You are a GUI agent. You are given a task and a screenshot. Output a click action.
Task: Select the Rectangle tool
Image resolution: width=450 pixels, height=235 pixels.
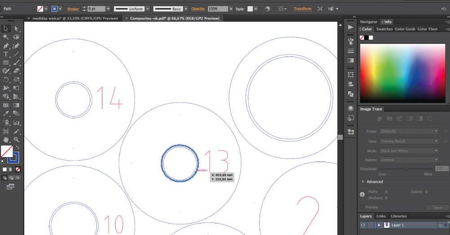[6, 63]
